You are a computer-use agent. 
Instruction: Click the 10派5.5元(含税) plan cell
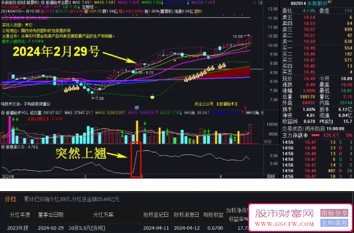tap(87, 228)
